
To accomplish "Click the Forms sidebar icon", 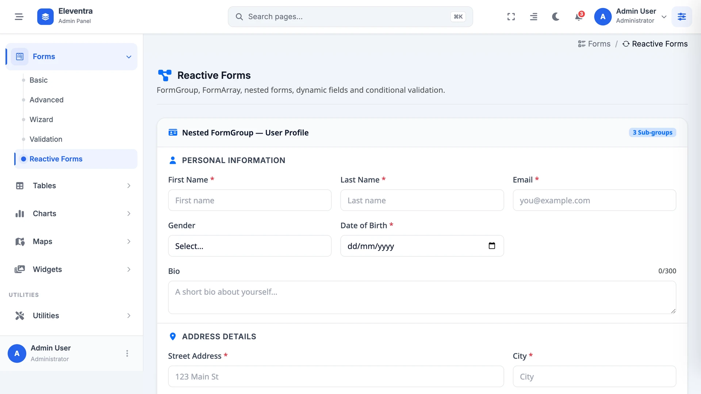I will (20, 57).
